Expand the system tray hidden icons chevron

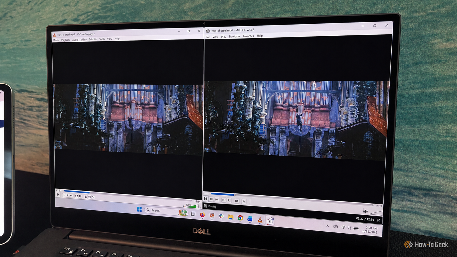(x=328, y=226)
